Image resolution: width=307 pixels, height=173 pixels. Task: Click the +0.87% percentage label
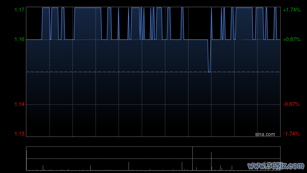pyautogui.click(x=292, y=39)
